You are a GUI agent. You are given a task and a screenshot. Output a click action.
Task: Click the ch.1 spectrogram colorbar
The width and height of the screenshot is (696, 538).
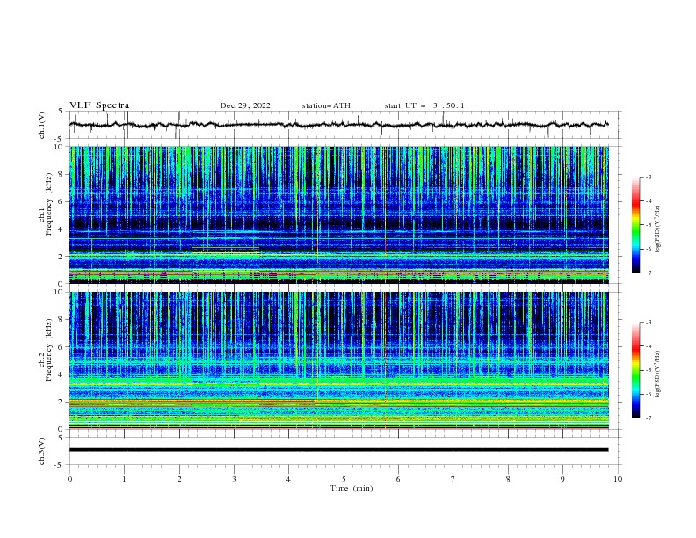635,225
